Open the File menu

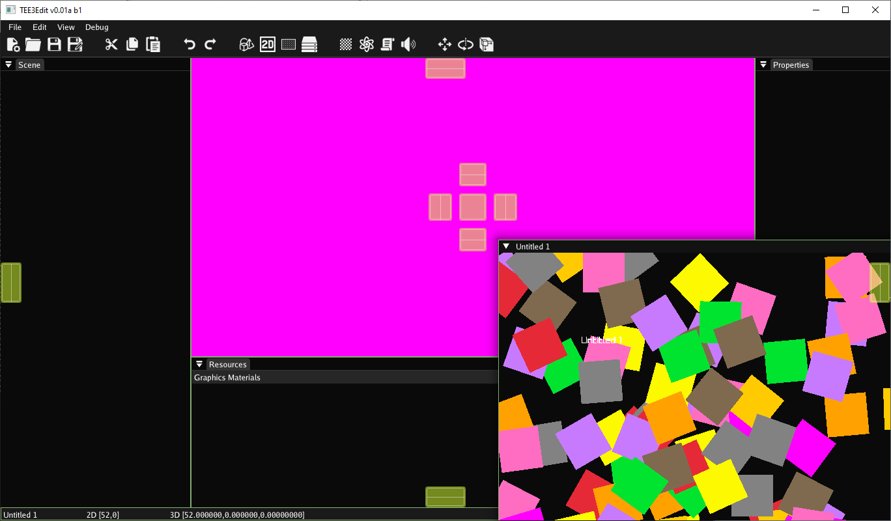(14, 27)
